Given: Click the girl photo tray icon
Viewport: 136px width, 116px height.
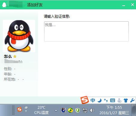Looking at the screenshot, I should tap(63, 110).
